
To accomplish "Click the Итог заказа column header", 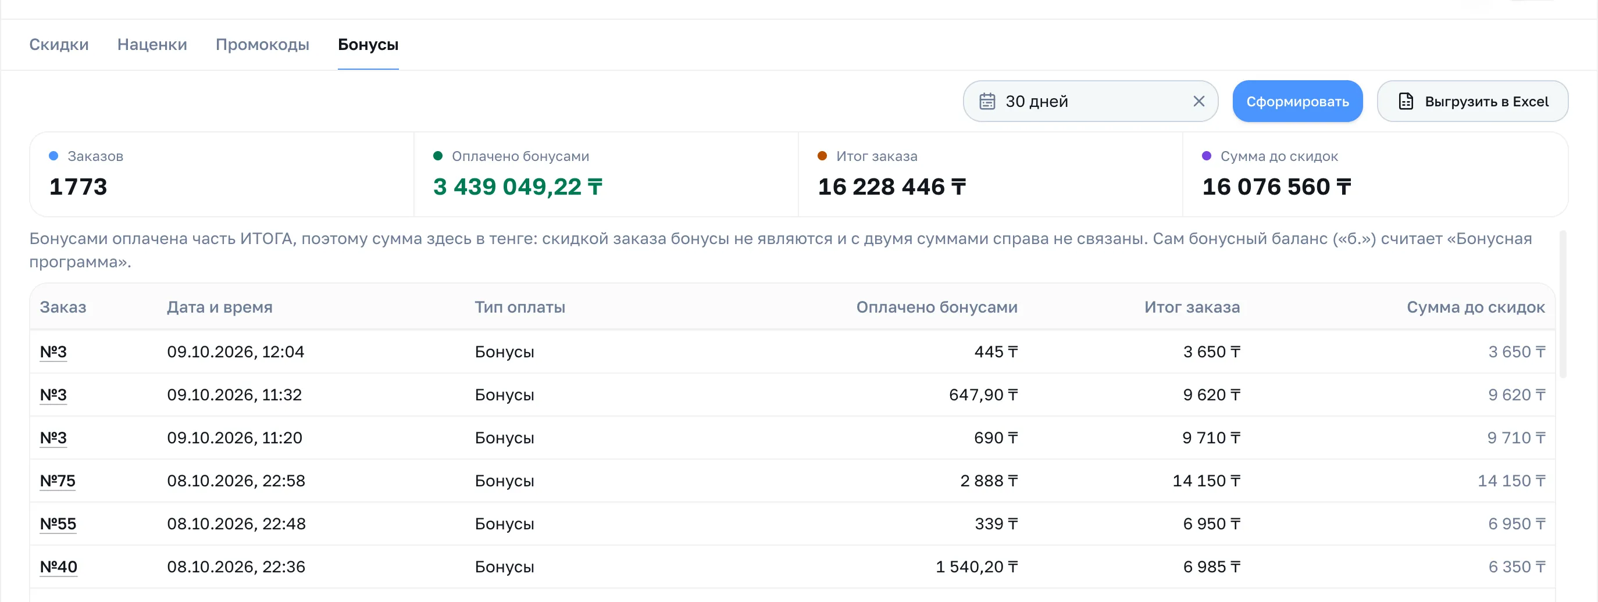I will (1192, 307).
